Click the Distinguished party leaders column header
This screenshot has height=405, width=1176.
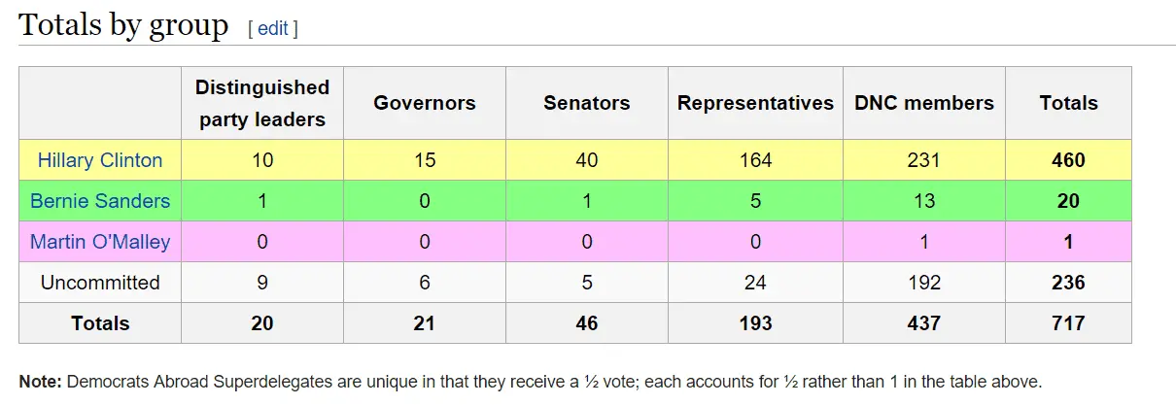pos(262,103)
